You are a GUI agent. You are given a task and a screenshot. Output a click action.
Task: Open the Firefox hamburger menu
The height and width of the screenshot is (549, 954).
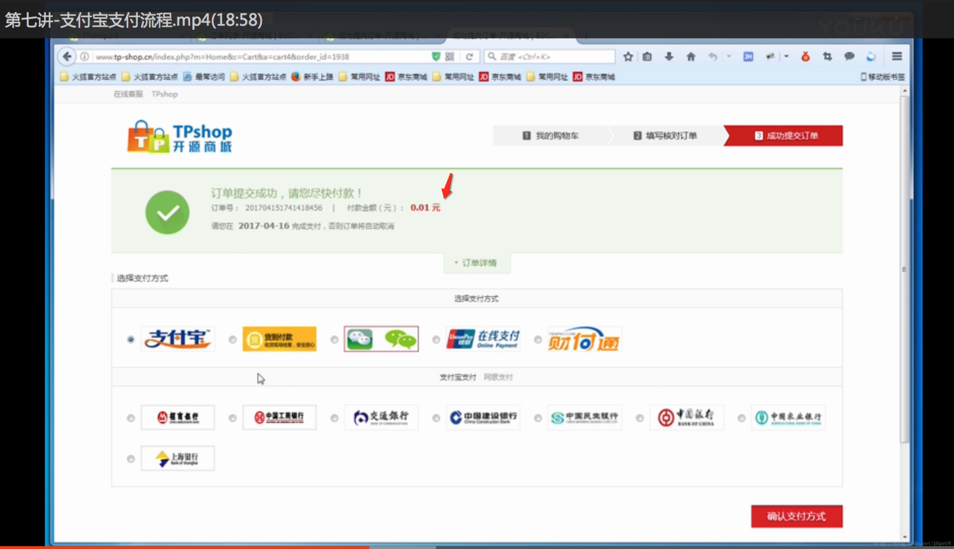click(897, 57)
